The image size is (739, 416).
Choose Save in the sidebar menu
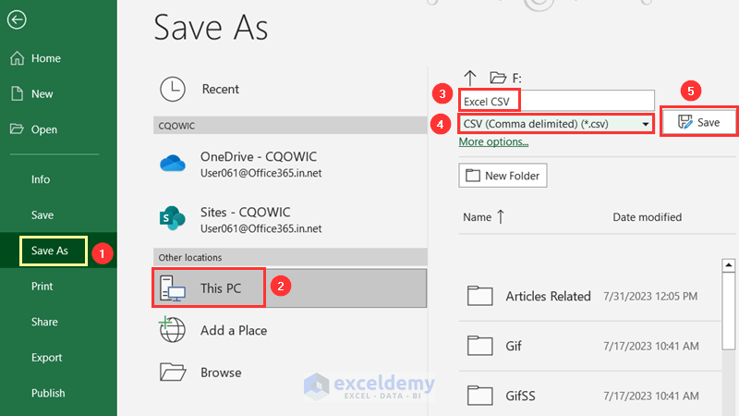click(42, 215)
